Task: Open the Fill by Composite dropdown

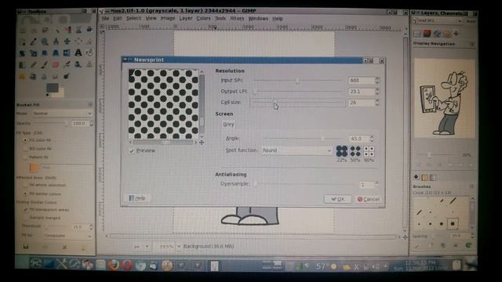Action: (67, 236)
